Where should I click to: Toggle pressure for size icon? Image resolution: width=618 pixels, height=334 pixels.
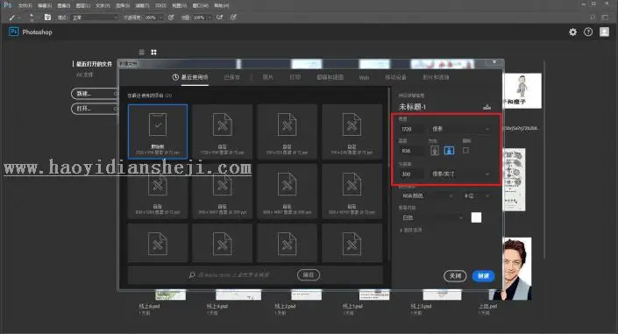(x=234, y=18)
